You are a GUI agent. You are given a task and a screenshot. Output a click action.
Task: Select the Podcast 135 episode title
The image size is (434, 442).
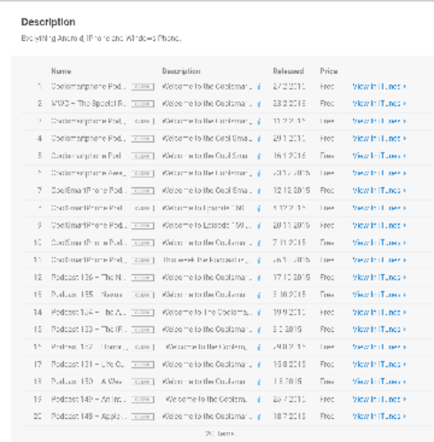87,295
